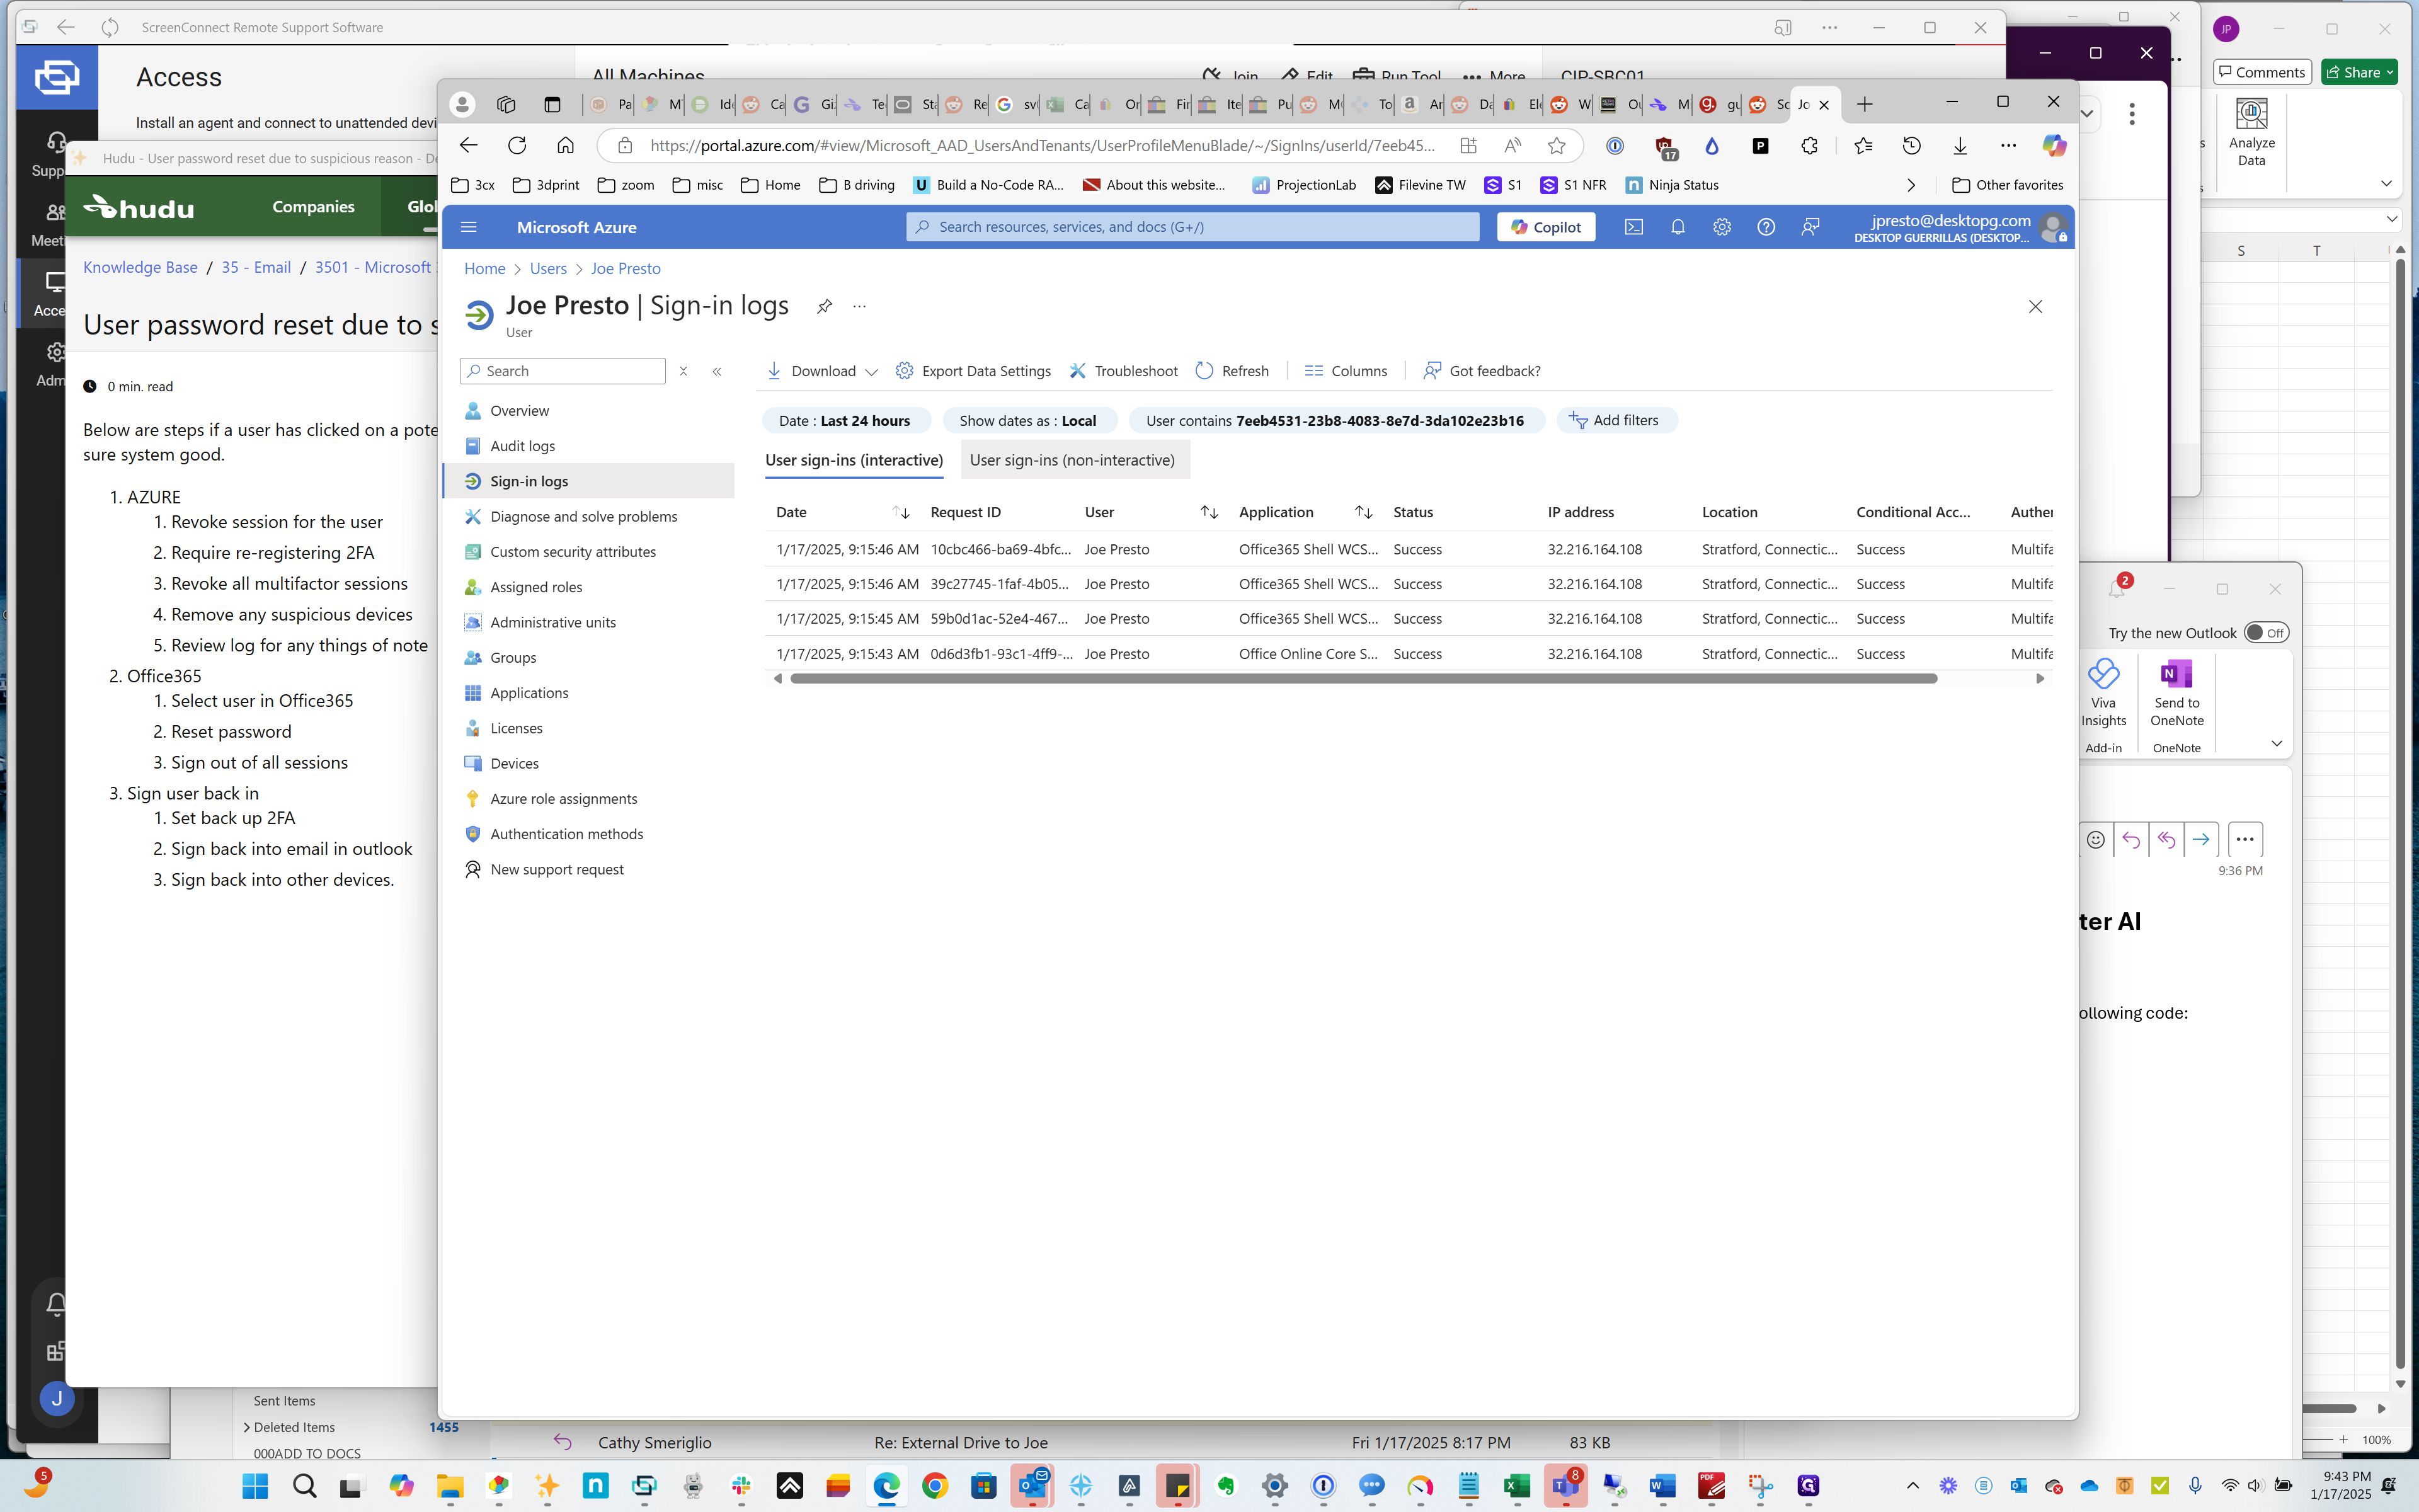Clear the side menu search box

683,371
